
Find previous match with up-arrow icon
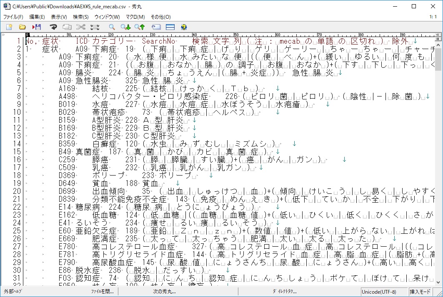point(140,27)
